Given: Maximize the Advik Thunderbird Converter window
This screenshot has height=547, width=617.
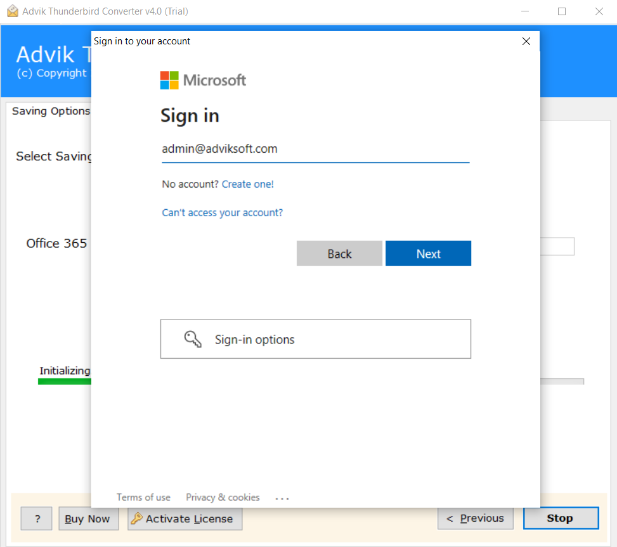Looking at the screenshot, I should (x=562, y=11).
